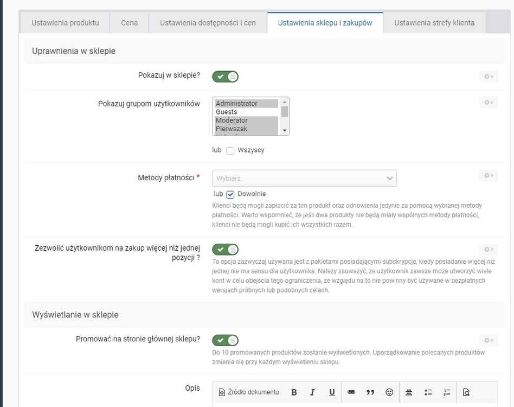Insert a numbered list
This screenshot has height=407, width=514.
[x=447, y=392]
